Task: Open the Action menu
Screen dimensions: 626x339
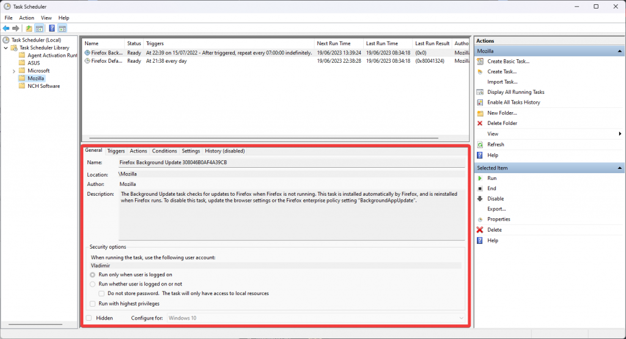Action: (26, 18)
